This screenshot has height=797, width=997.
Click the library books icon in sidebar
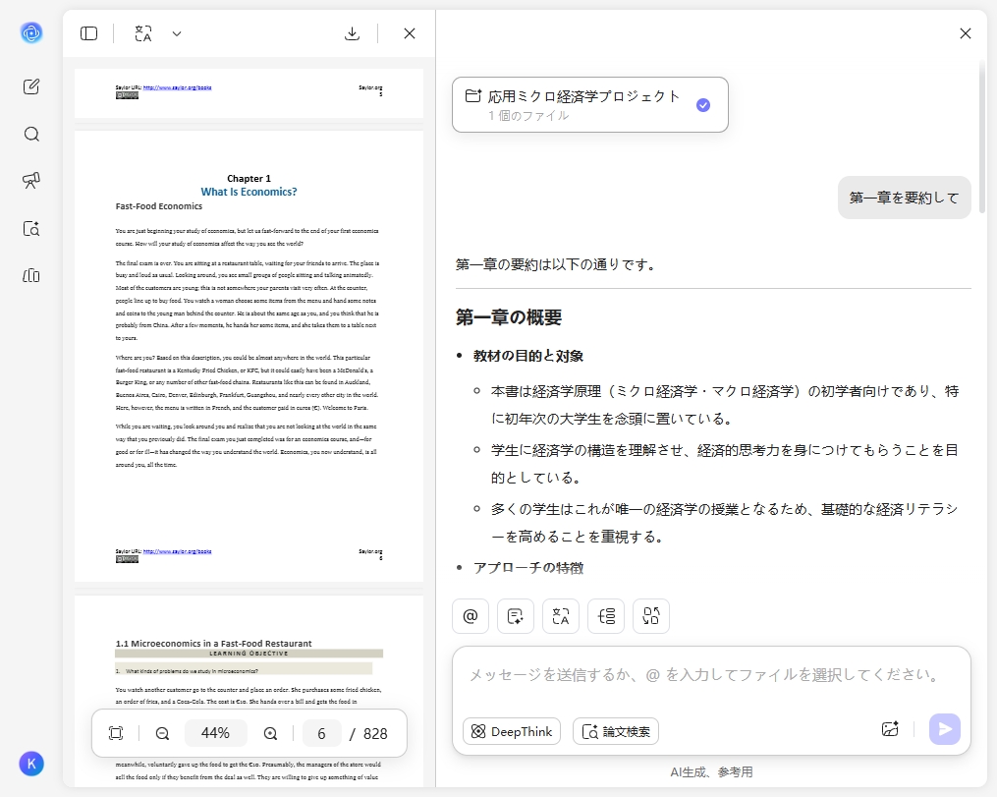pos(31,276)
